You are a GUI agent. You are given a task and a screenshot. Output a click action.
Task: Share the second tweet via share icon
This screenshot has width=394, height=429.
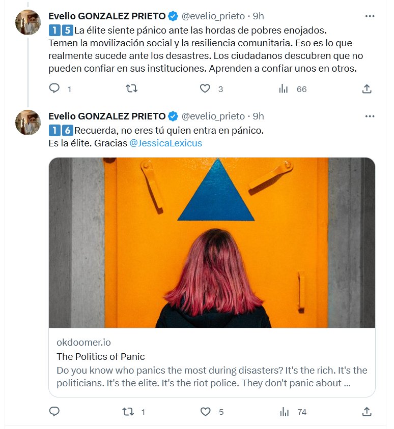pyautogui.click(x=367, y=412)
